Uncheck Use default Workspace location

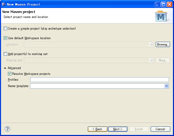5,38
